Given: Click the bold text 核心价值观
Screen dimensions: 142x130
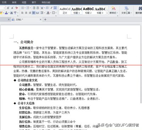Looking at the screenshot, I should [x=26, y=90].
